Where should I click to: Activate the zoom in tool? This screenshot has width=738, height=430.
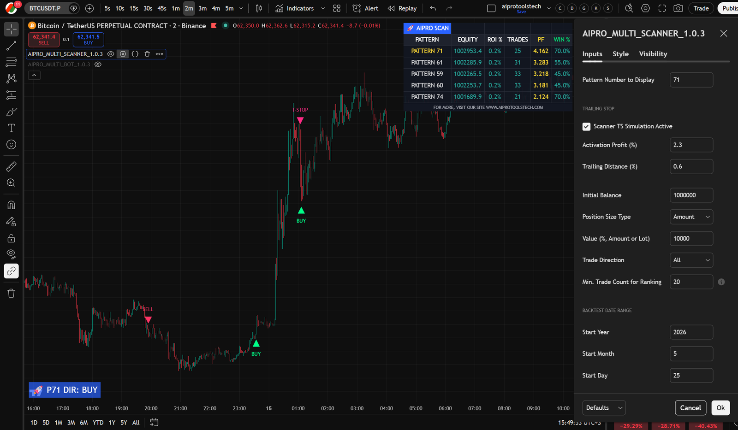[12, 183]
